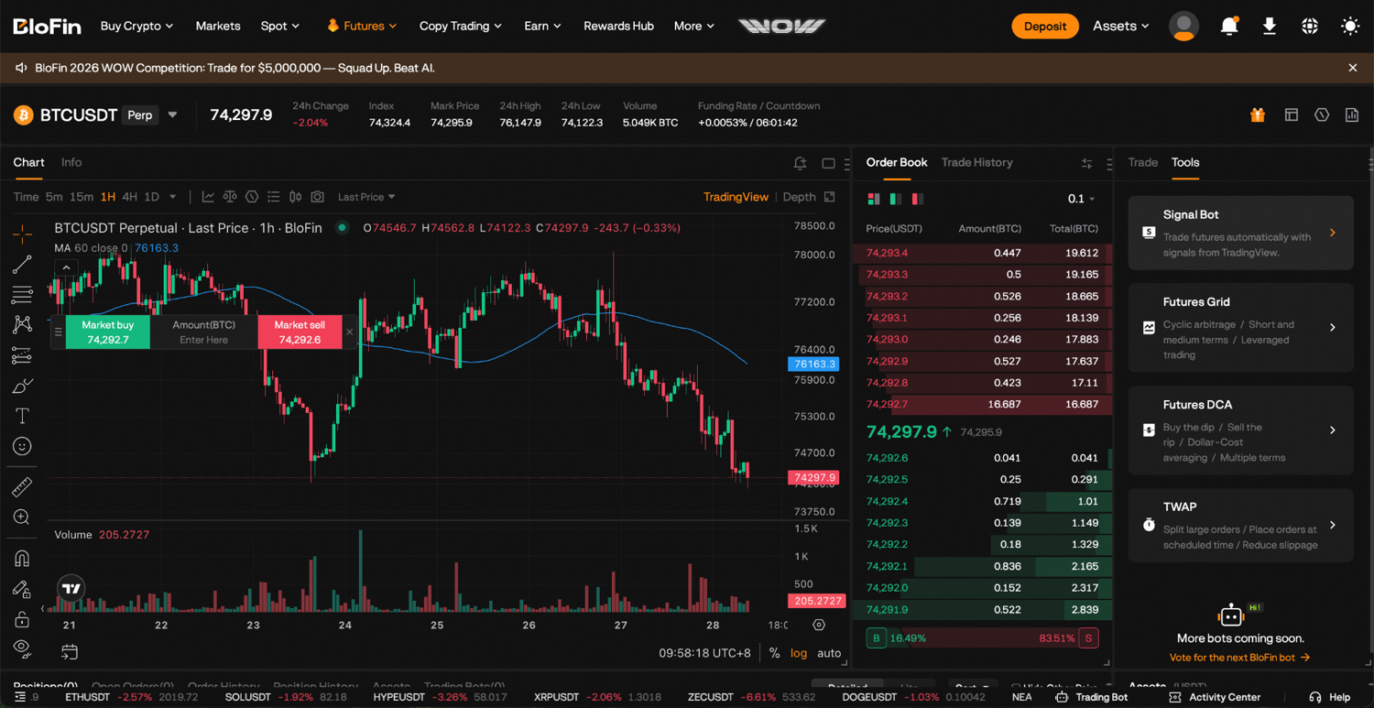Switch to the Trade History tab
The width and height of the screenshot is (1374, 708).
coord(976,162)
